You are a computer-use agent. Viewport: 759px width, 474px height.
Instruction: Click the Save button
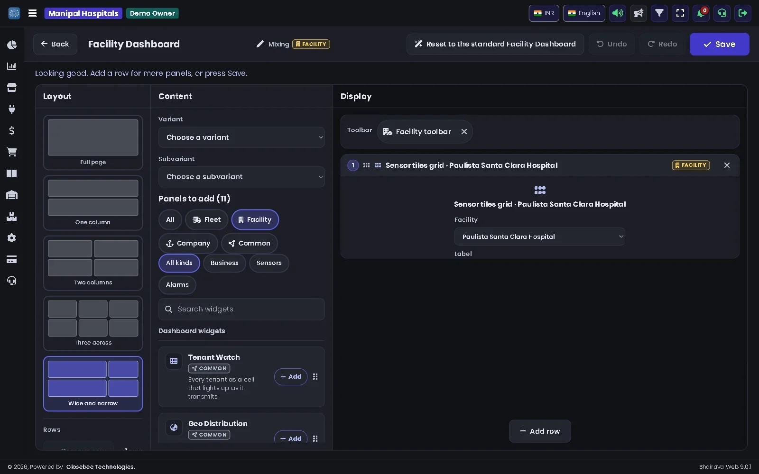point(720,44)
